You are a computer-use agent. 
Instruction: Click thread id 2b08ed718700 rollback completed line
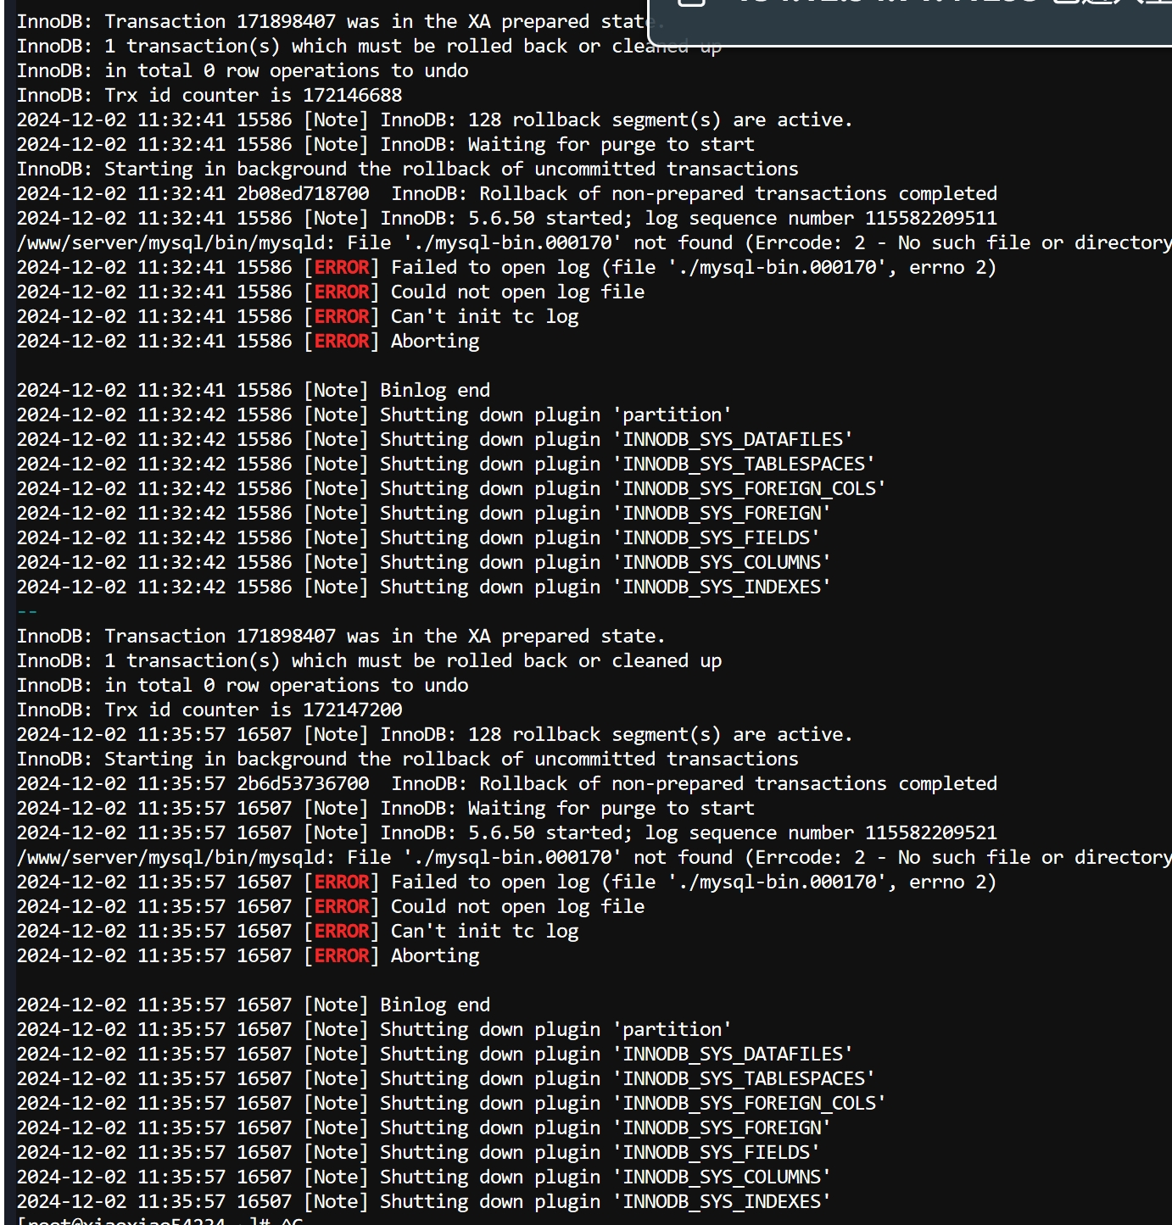507,193
